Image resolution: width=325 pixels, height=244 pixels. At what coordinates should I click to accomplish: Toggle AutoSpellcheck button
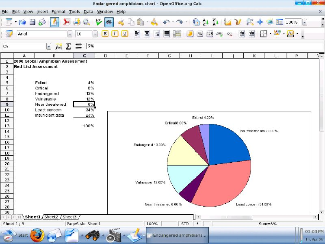click(109, 22)
